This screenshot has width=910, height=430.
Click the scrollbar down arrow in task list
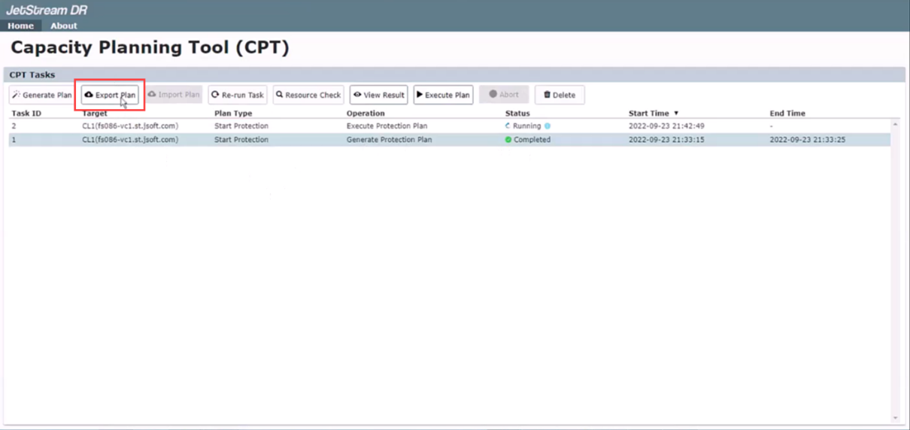pyautogui.click(x=895, y=418)
